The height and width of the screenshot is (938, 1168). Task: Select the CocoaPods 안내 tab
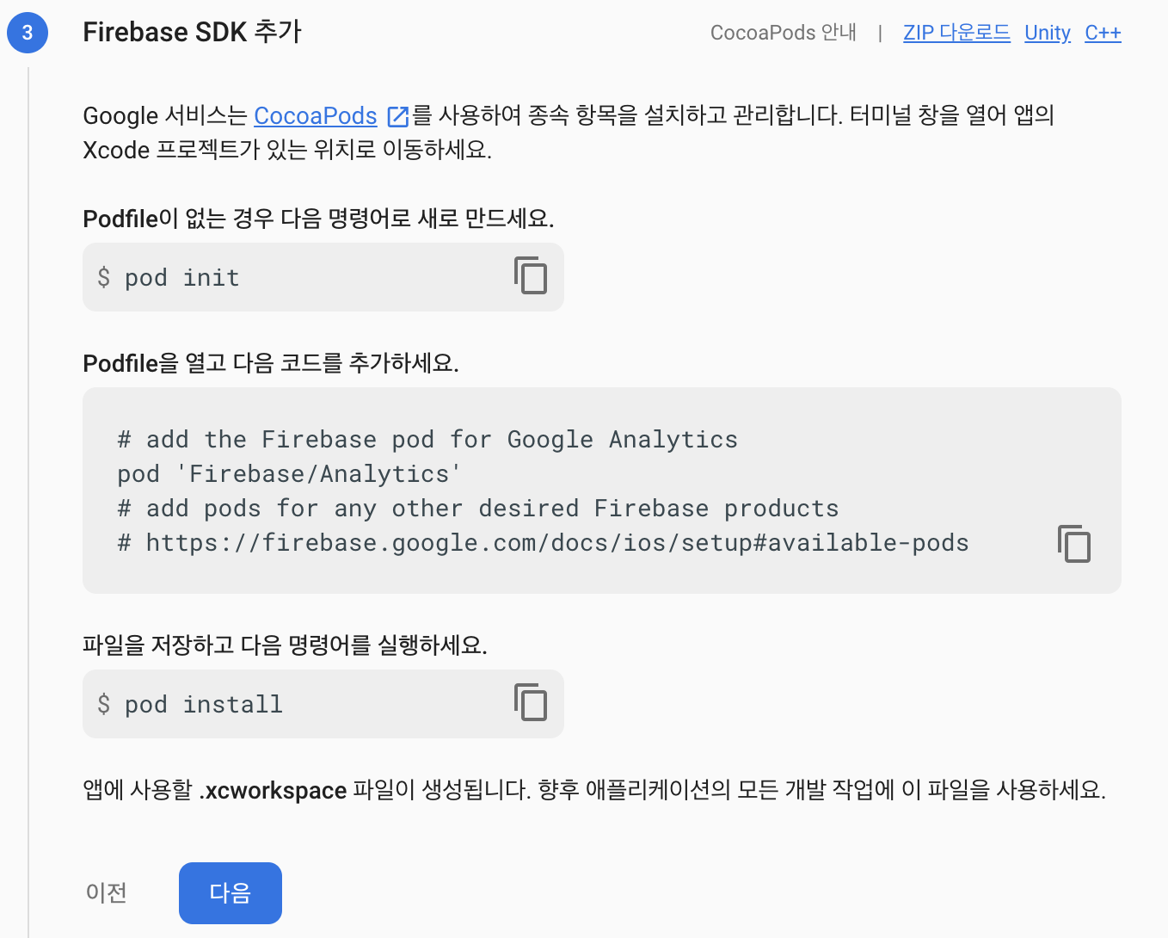tap(784, 33)
